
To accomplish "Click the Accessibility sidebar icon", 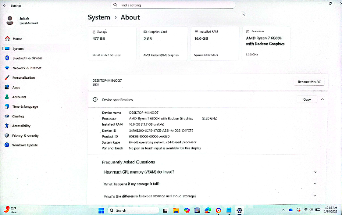I will (7, 126).
